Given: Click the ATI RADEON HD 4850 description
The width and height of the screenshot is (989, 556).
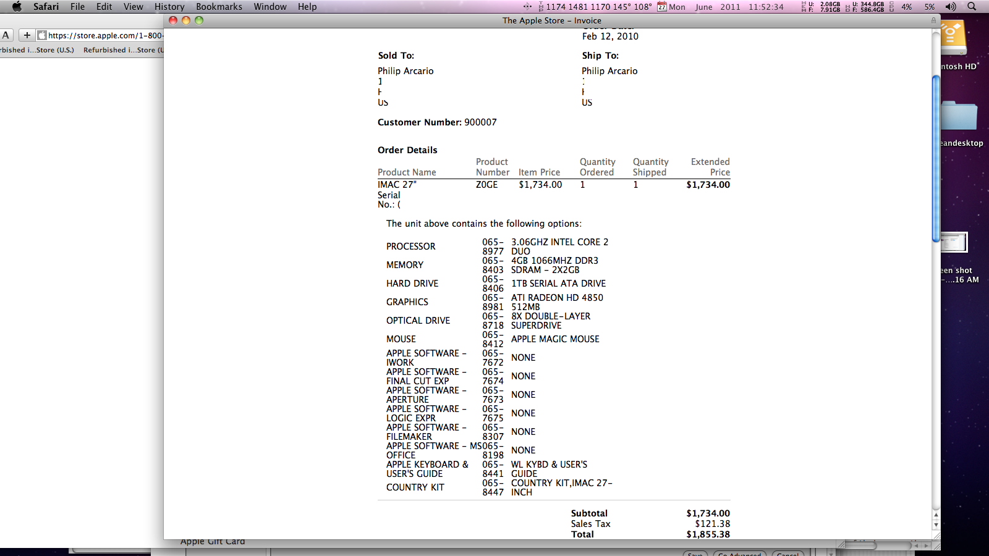Looking at the screenshot, I should click(x=557, y=302).
